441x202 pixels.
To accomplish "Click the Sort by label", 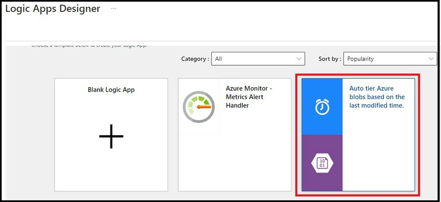I will pos(330,59).
